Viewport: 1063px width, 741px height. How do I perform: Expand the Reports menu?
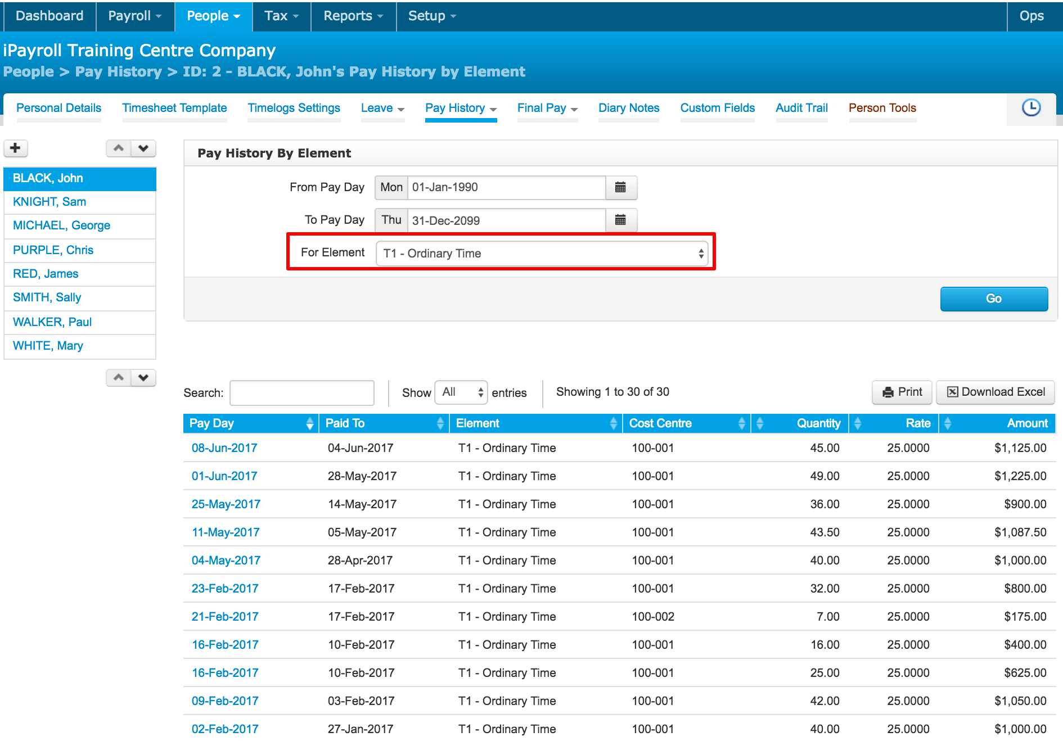pos(353,16)
